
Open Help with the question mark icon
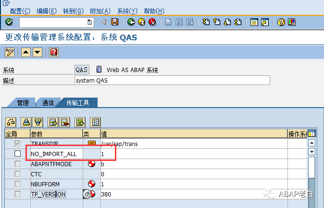[281, 22]
